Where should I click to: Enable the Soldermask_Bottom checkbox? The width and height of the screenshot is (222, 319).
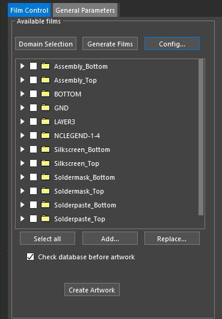coord(34,177)
